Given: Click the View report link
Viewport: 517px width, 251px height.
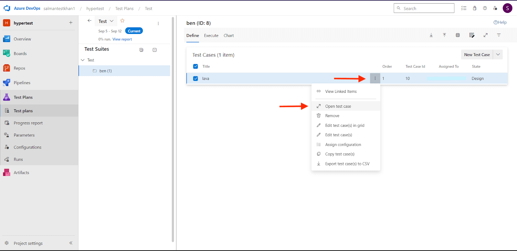Looking at the screenshot, I should [x=122, y=39].
